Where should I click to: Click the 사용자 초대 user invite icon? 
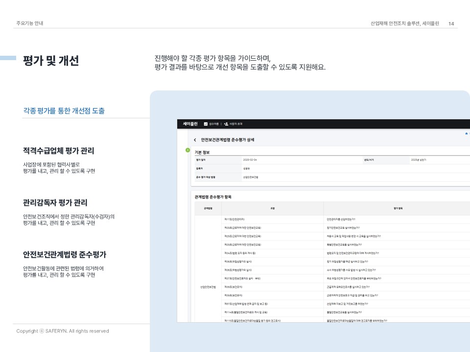pyautogui.click(x=226, y=124)
